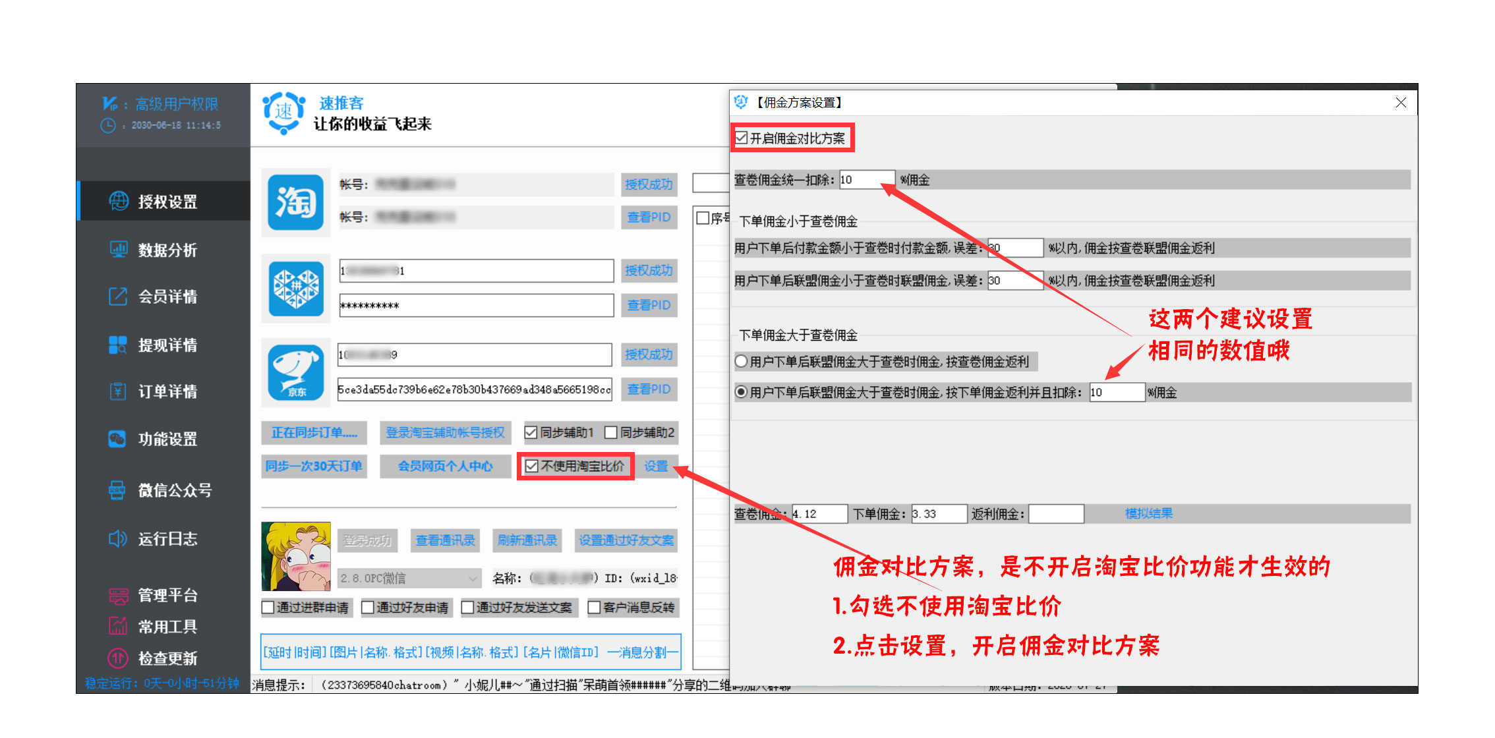Open 会员网页个人中心
This screenshot has height=738, width=1495.
[x=445, y=467]
